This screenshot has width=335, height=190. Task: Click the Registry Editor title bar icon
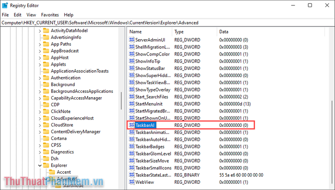coord(5,5)
